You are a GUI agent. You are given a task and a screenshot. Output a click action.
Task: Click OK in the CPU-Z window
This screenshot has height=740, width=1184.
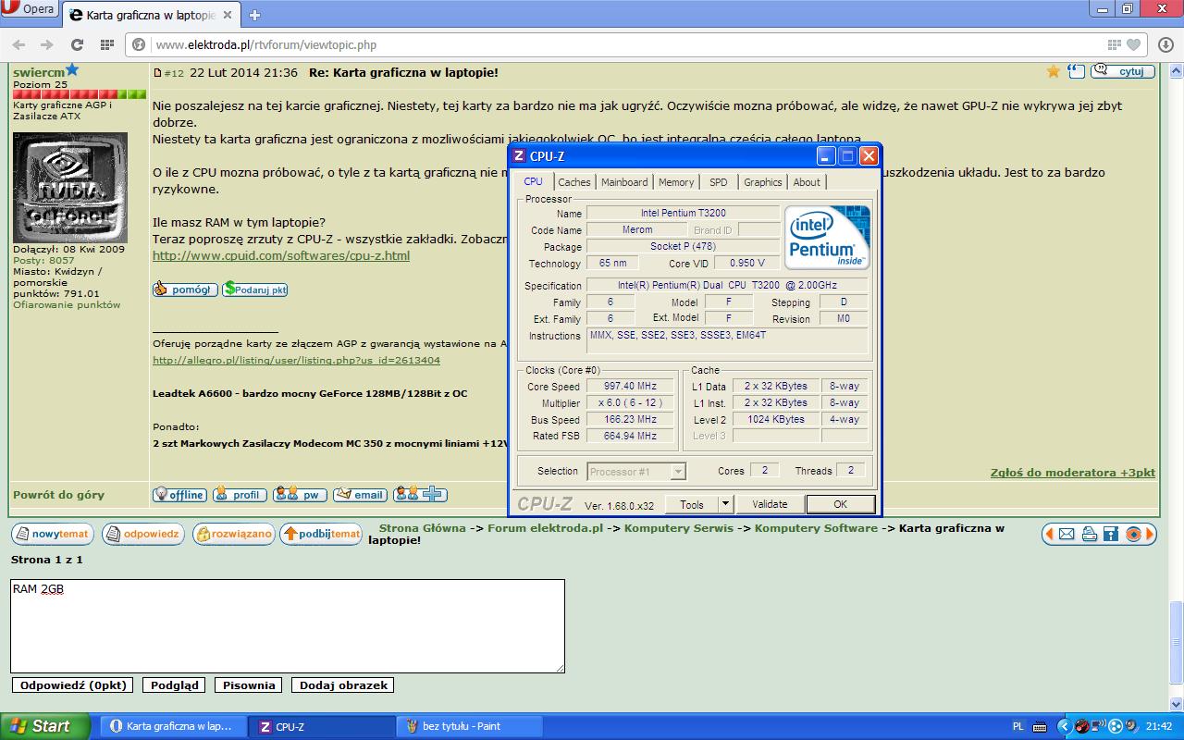[x=840, y=504]
